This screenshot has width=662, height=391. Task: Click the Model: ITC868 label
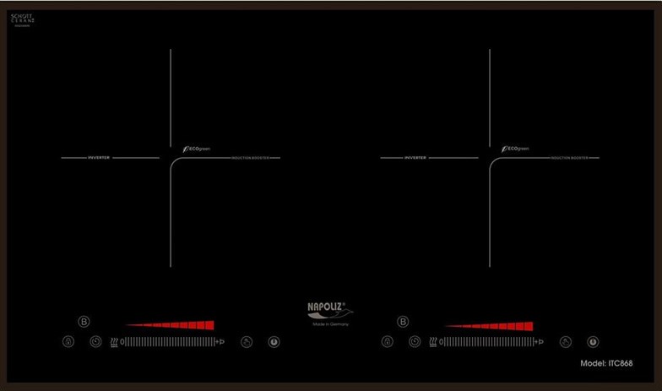[x=606, y=363]
